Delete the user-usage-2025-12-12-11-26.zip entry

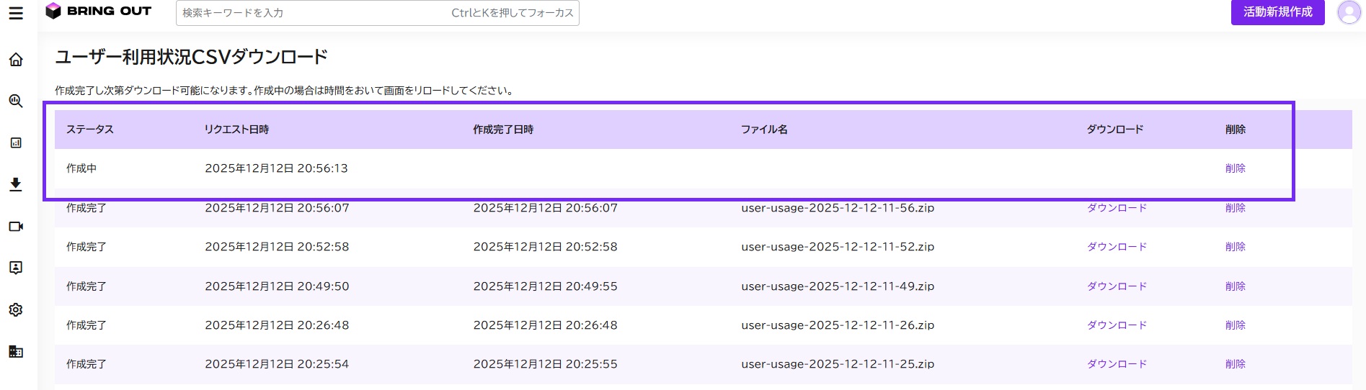click(1236, 325)
